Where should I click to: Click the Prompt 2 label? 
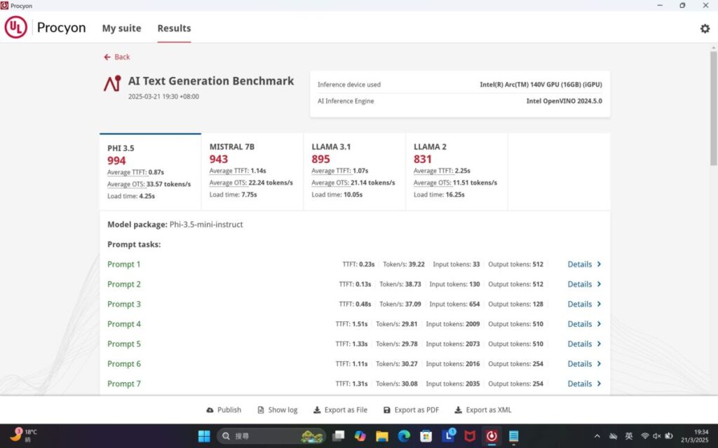click(123, 284)
